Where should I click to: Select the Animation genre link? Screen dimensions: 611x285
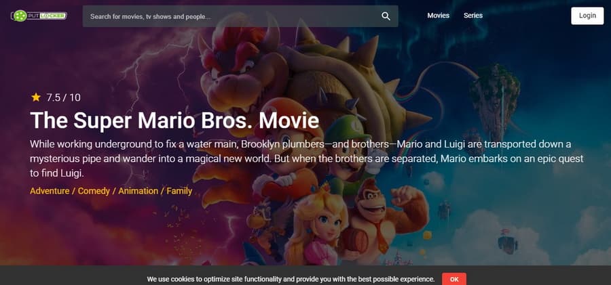[138, 191]
